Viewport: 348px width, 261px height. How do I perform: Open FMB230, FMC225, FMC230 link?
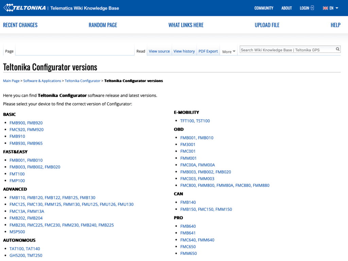click(x=62, y=225)
